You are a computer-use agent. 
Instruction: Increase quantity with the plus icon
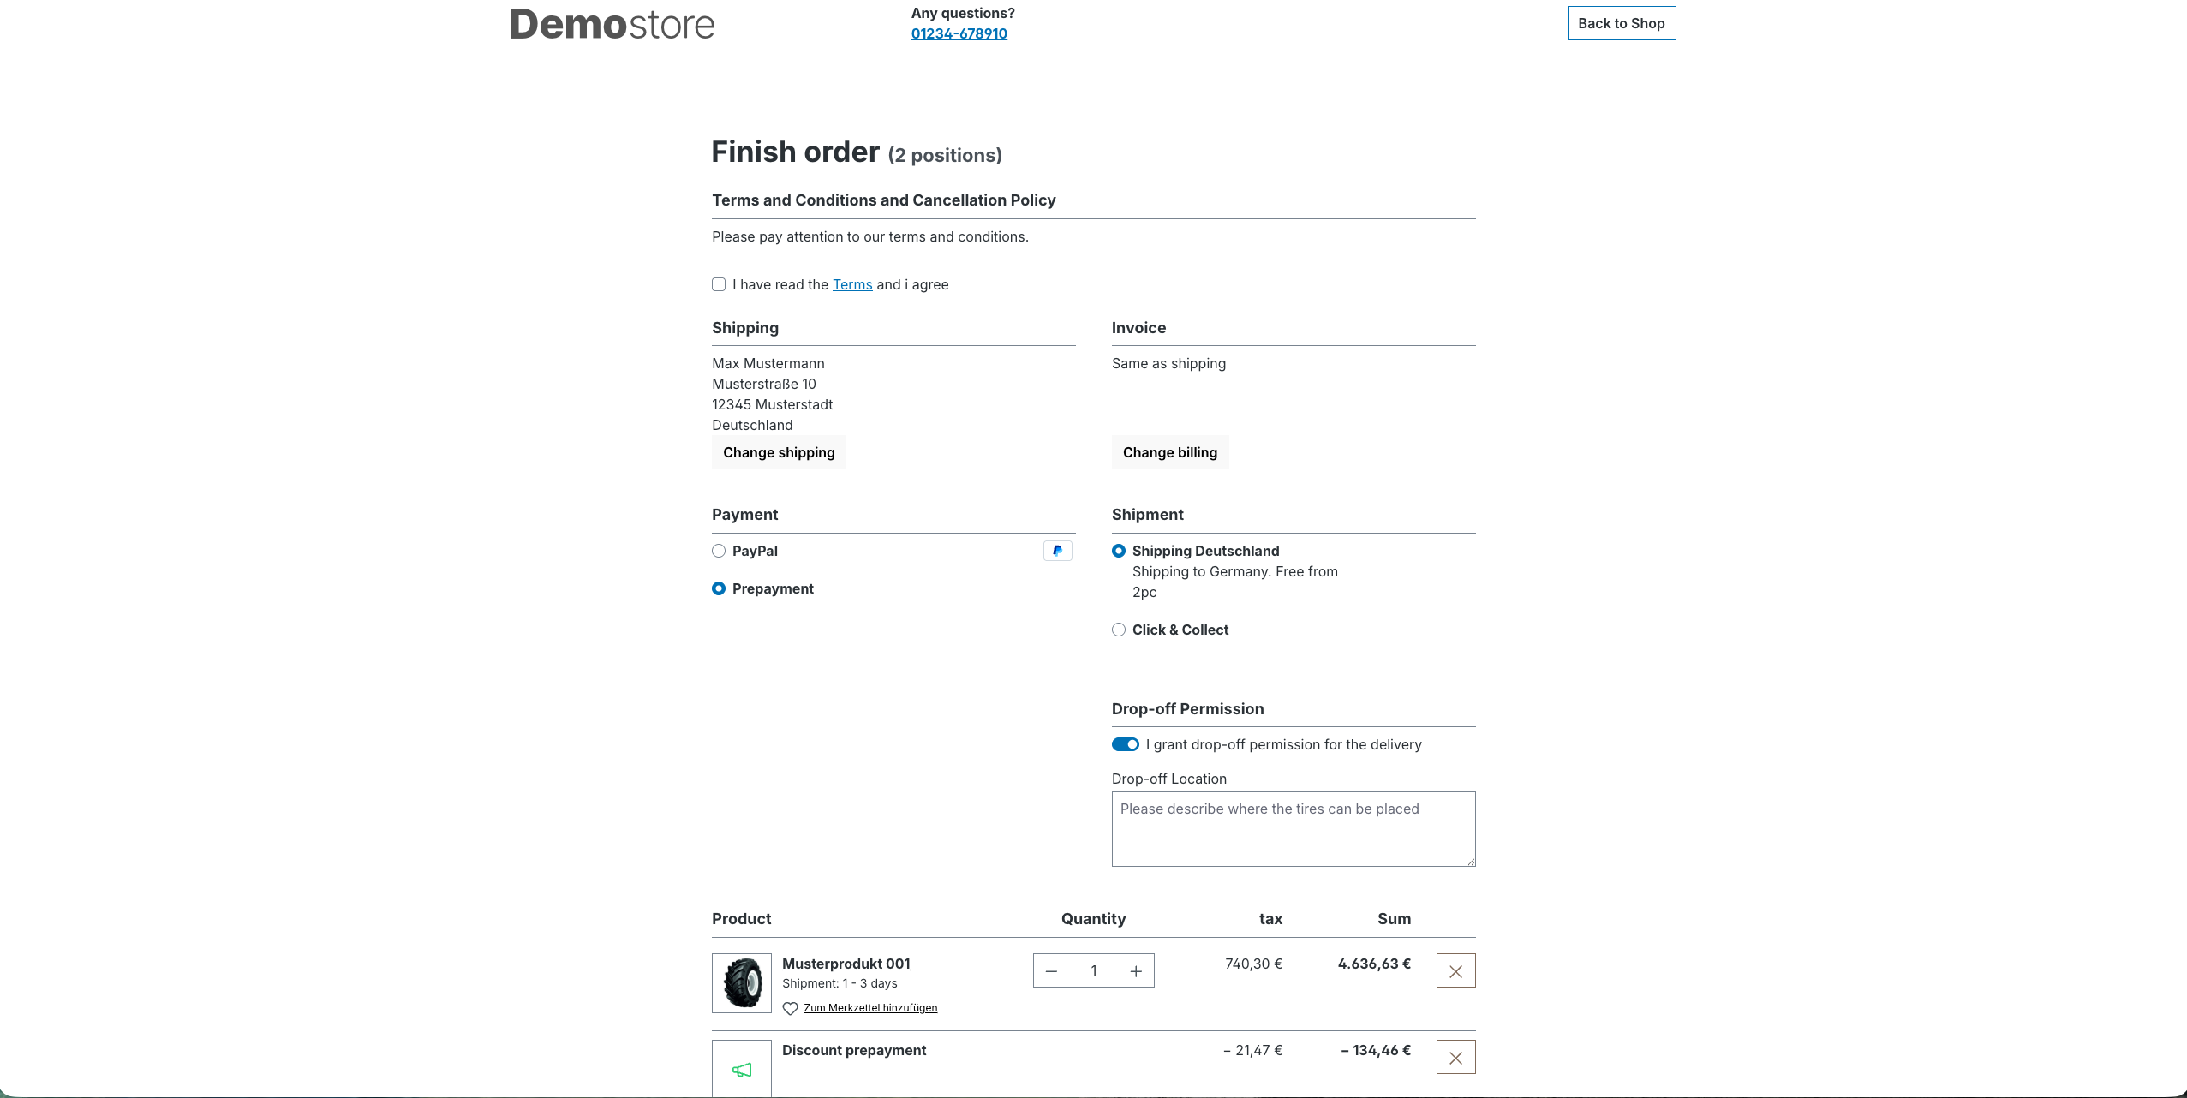click(1136, 970)
